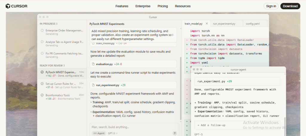Click the check icon for Set up Cursor Rules

[x=42, y=84]
